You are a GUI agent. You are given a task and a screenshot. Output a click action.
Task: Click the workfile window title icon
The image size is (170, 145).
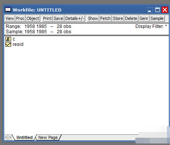coord(8,10)
